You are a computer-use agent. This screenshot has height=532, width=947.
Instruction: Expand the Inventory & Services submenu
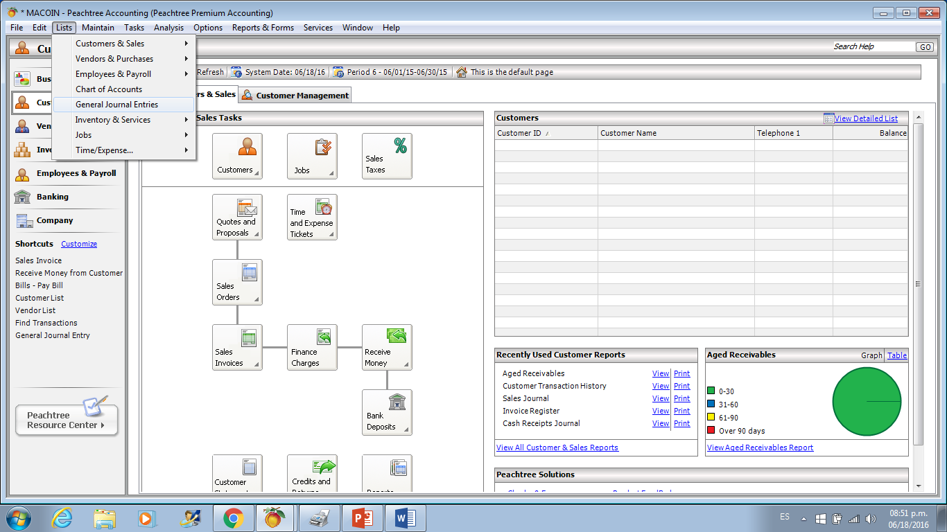coord(113,119)
